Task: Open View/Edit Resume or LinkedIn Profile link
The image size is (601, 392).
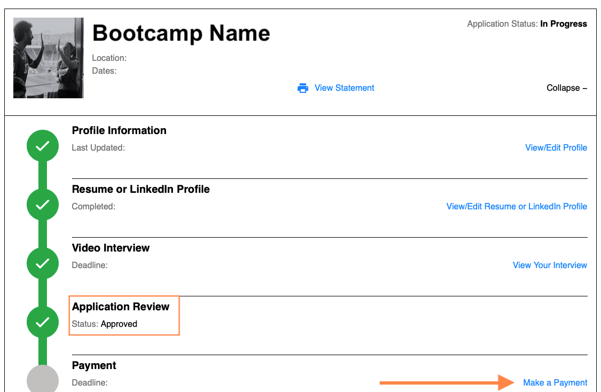Action: pyautogui.click(x=516, y=207)
